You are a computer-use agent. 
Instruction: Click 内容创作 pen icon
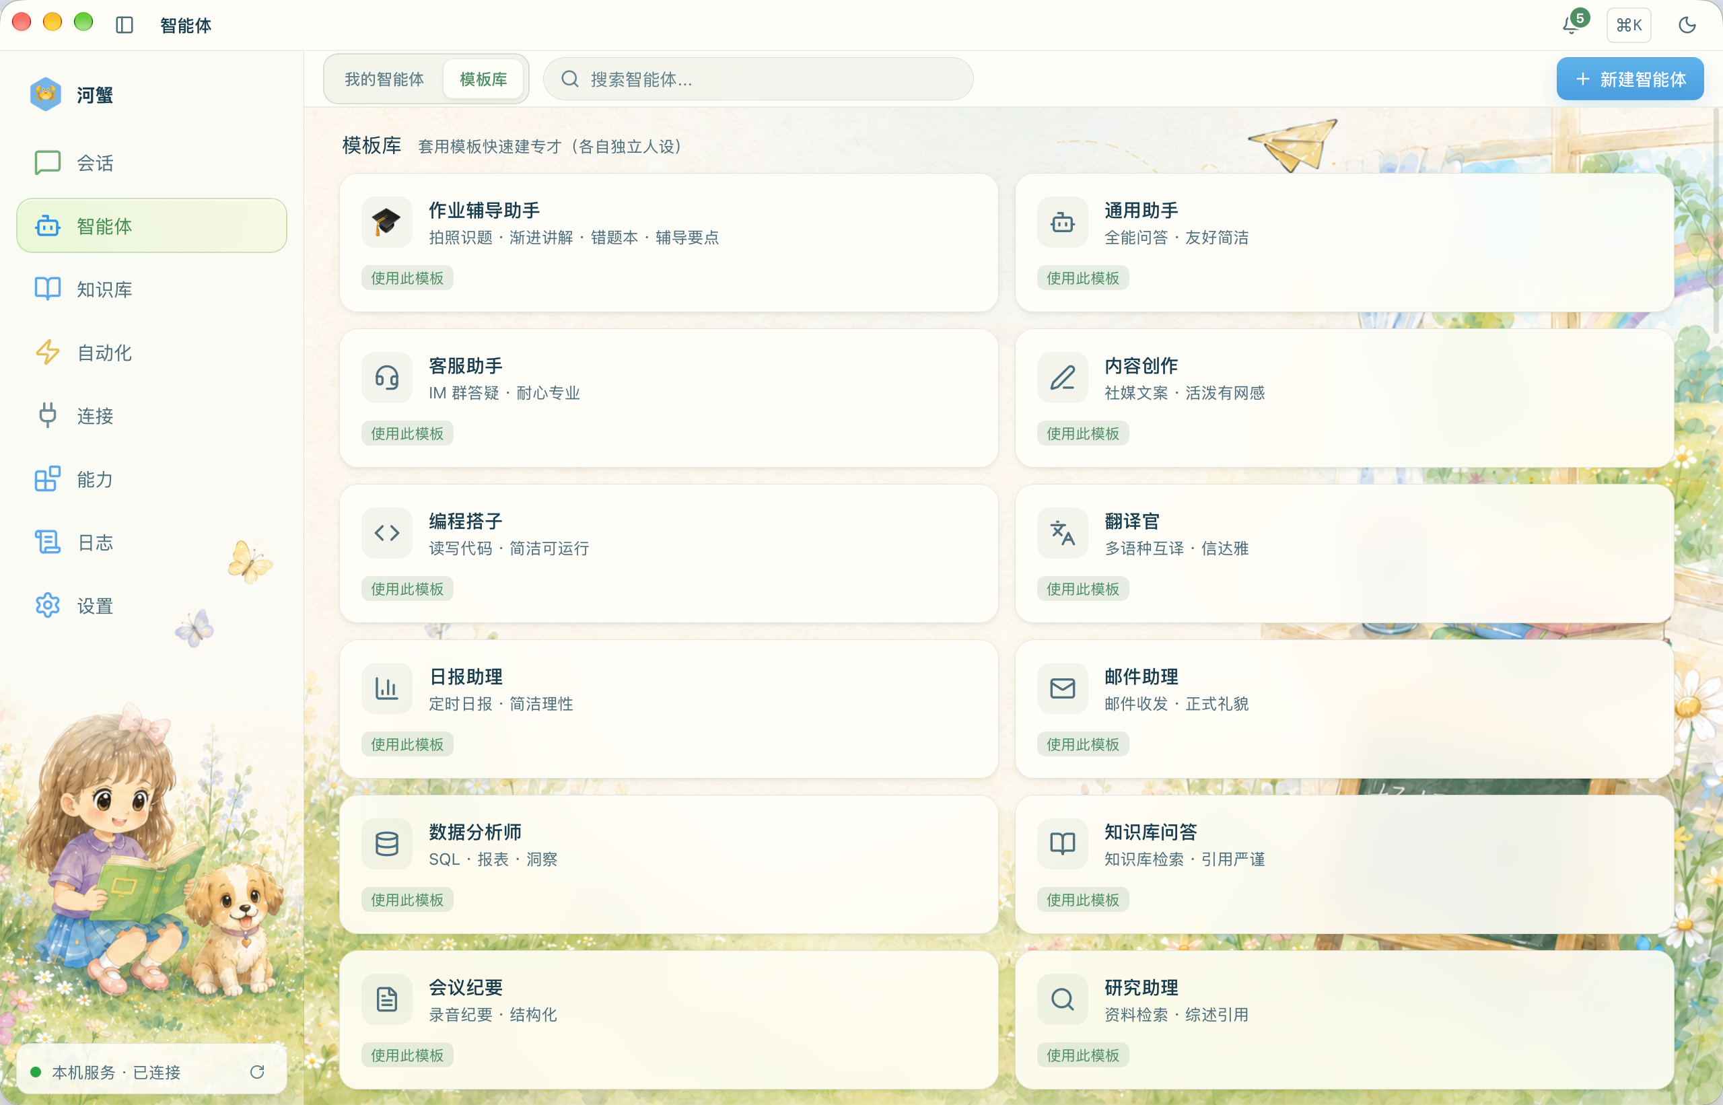(x=1062, y=378)
